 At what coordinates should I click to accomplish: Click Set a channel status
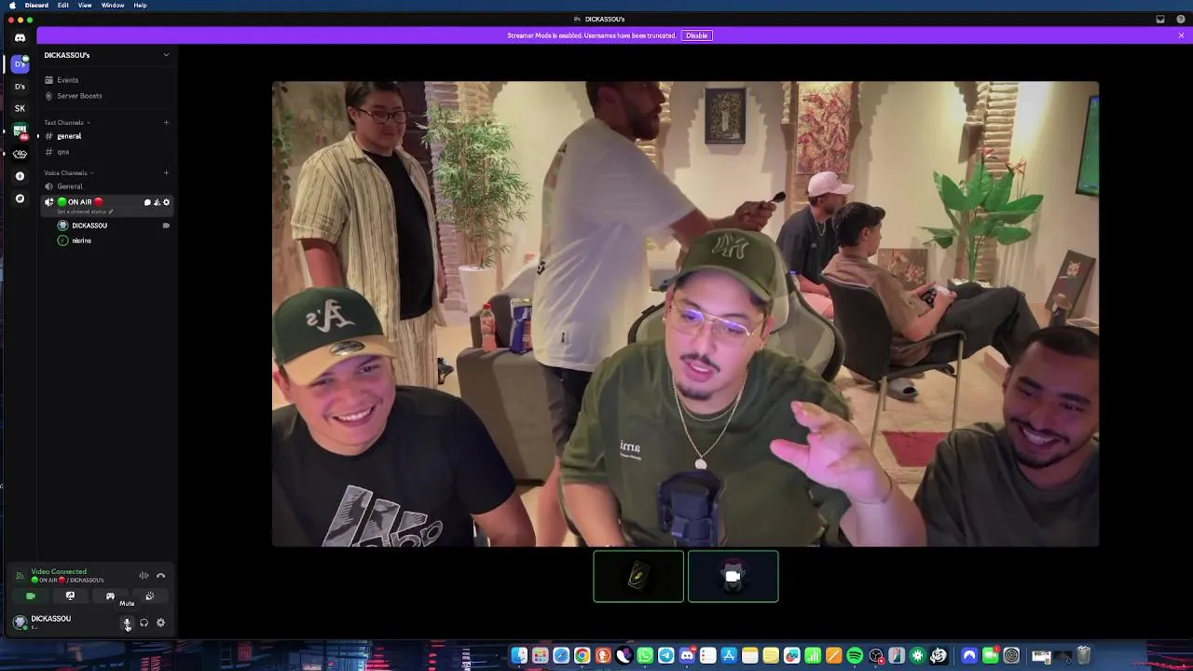coord(84,212)
